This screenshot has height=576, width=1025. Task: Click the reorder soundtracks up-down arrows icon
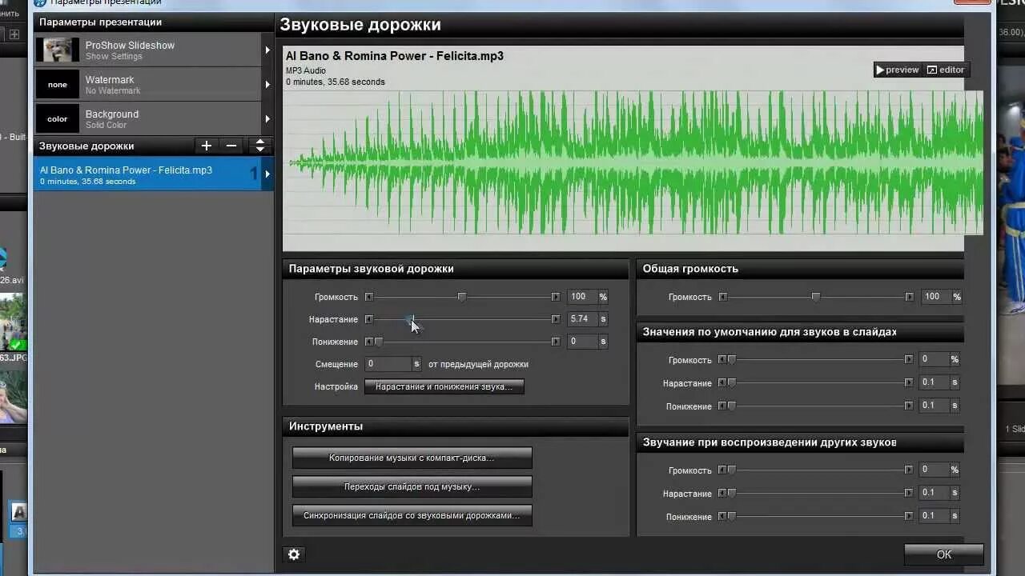click(x=259, y=146)
